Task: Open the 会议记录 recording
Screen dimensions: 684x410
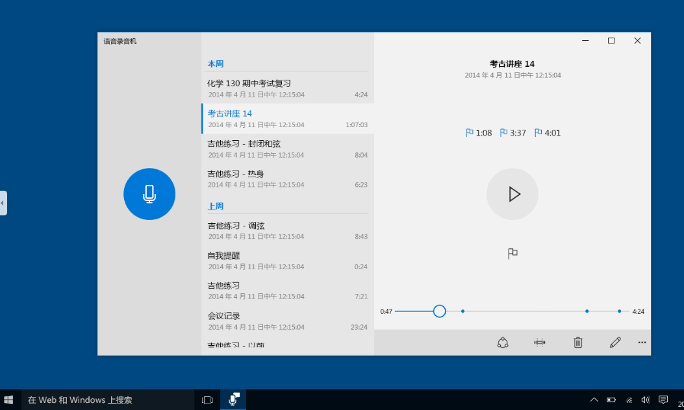Action: click(x=288, y=320)
